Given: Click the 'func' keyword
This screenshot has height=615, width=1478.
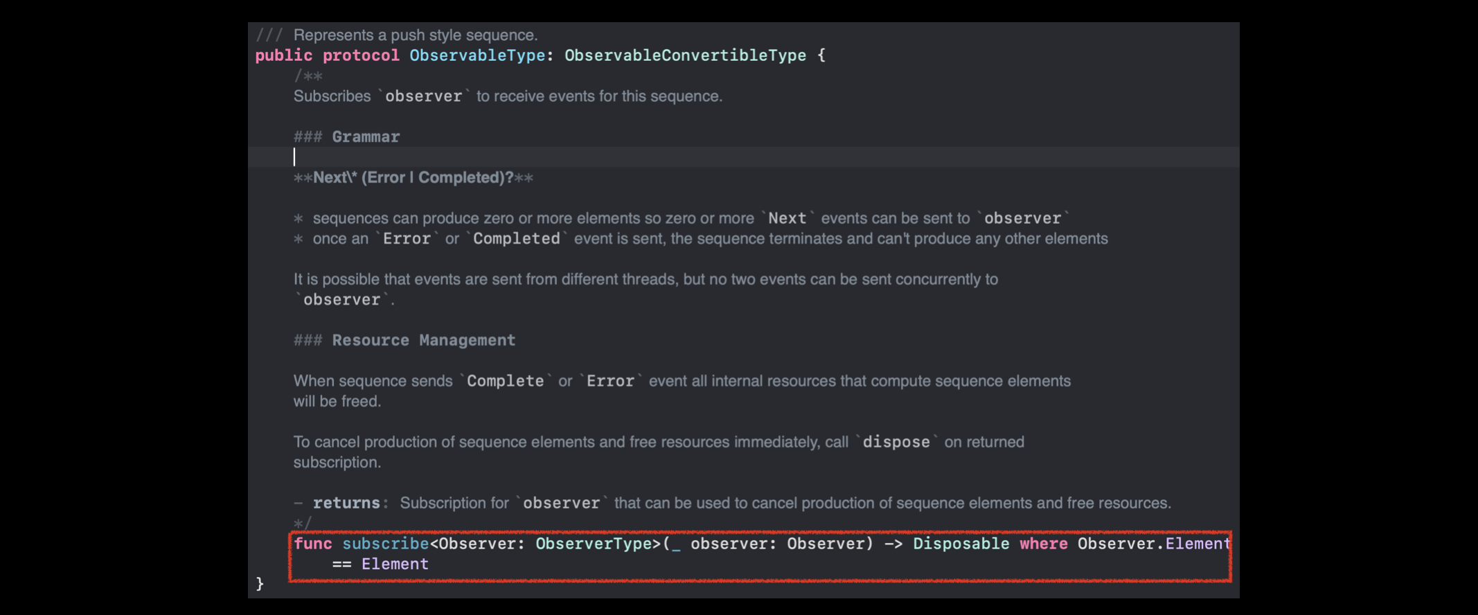Looking at the screenshot, I should click(313, 544).
